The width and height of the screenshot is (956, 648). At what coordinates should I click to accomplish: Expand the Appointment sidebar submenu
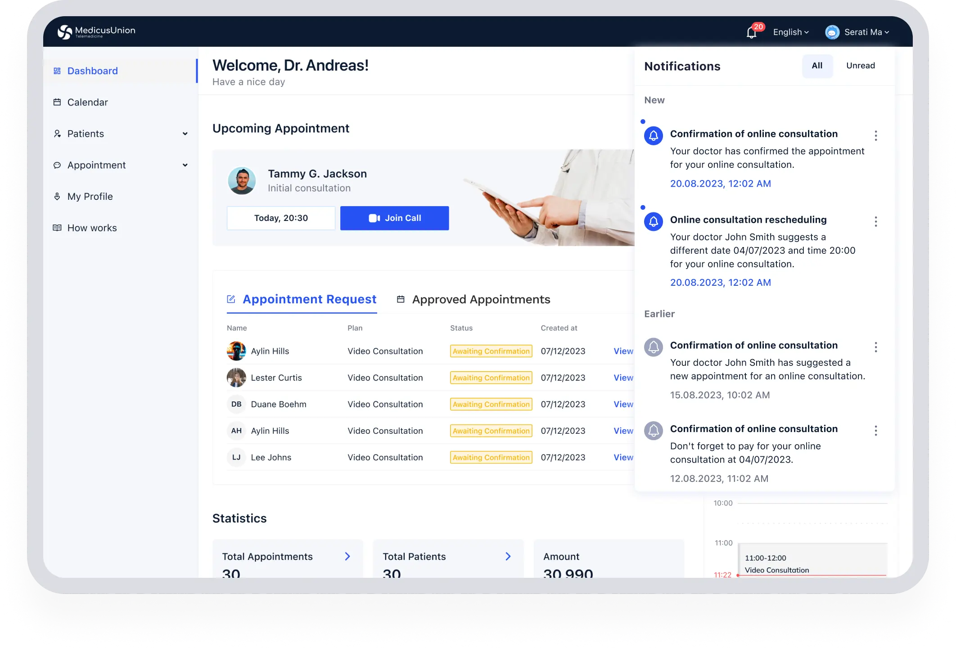coord(185,165)
